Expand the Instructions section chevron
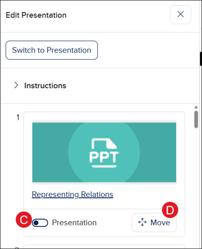The image size is (202, 249). 16,85
